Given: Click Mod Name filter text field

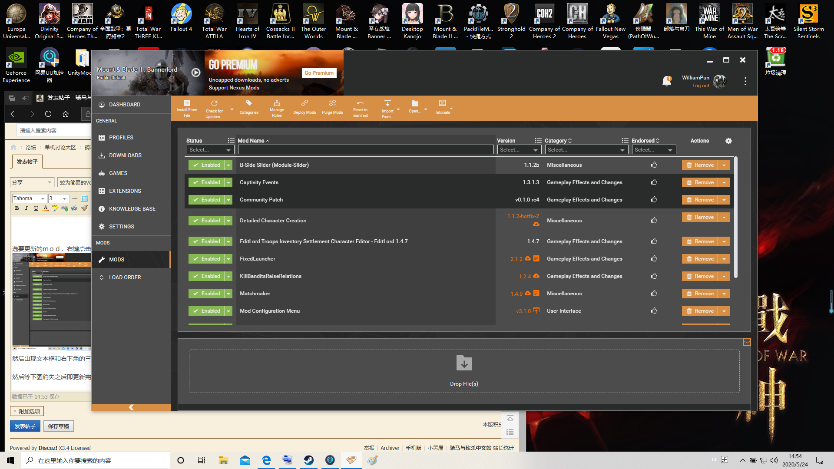Looking at the screenshot, I should pos(366,150).
